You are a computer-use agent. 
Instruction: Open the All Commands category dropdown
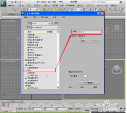(x=45, y=28)
